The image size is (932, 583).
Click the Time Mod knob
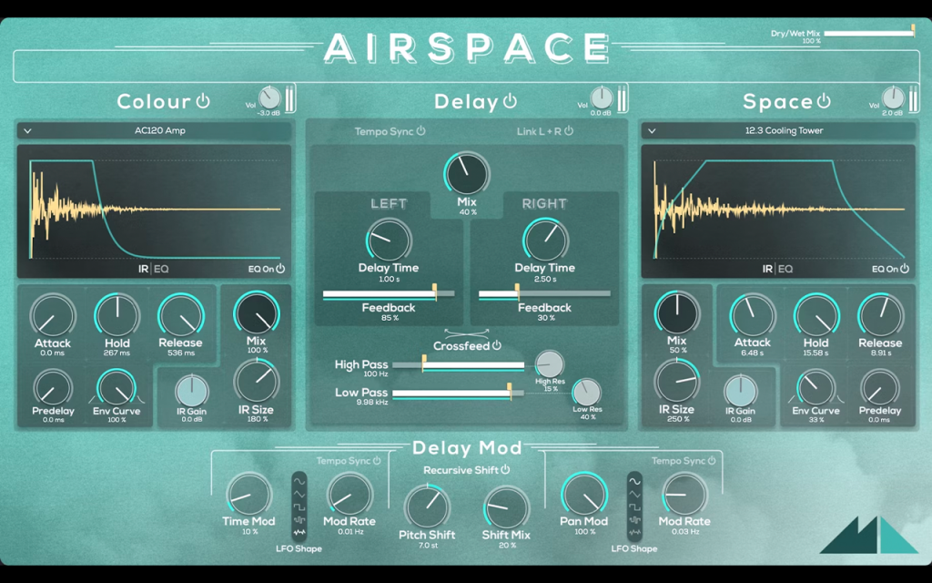coord(248,495)
